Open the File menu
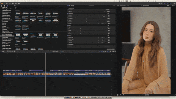Screen dimensions: 176x99 click(x=12, y=1)
